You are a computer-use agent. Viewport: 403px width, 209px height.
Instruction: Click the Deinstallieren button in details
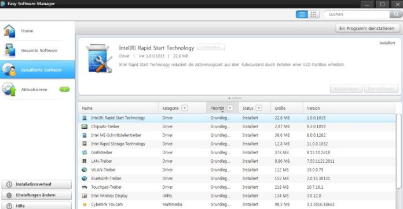pos(381,88)
